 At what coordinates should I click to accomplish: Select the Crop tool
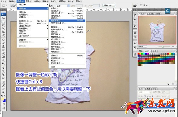point(3,32)
